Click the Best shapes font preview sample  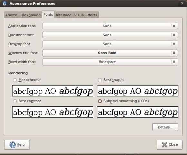(138, 91)
